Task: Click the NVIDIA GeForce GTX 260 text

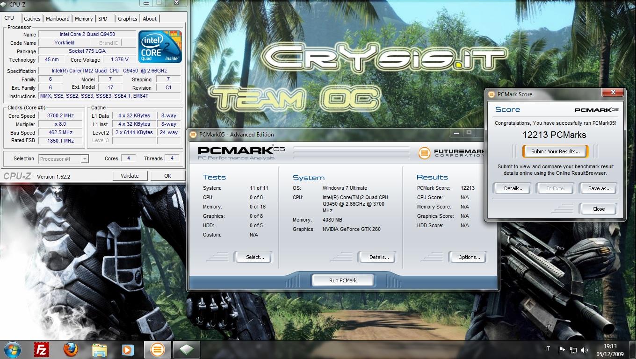Action: click(352, 229)
